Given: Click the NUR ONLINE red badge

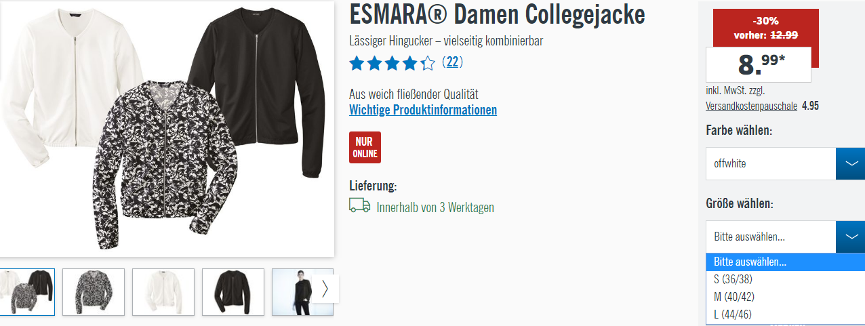Looking at the screenshot, I should pyautogui.click(x=365, y=147).
